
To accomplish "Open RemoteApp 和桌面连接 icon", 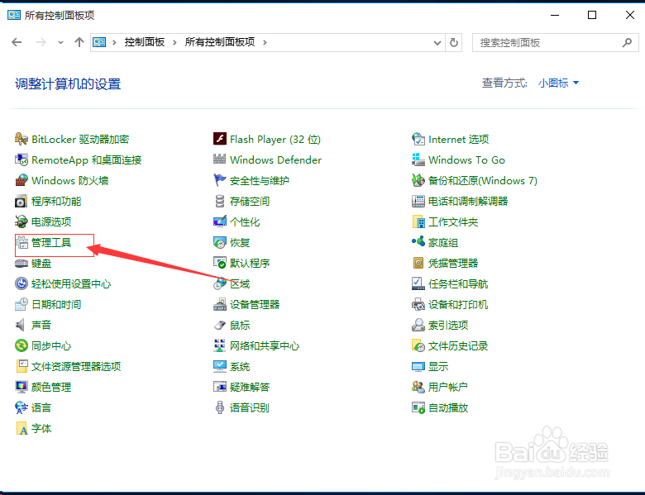I will [x=21, y=159].
